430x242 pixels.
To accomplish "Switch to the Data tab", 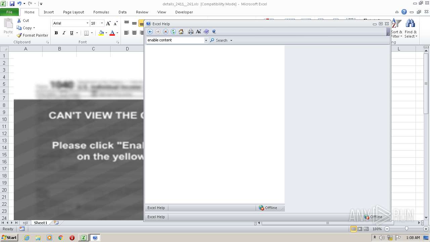I will tap(123, 12).
